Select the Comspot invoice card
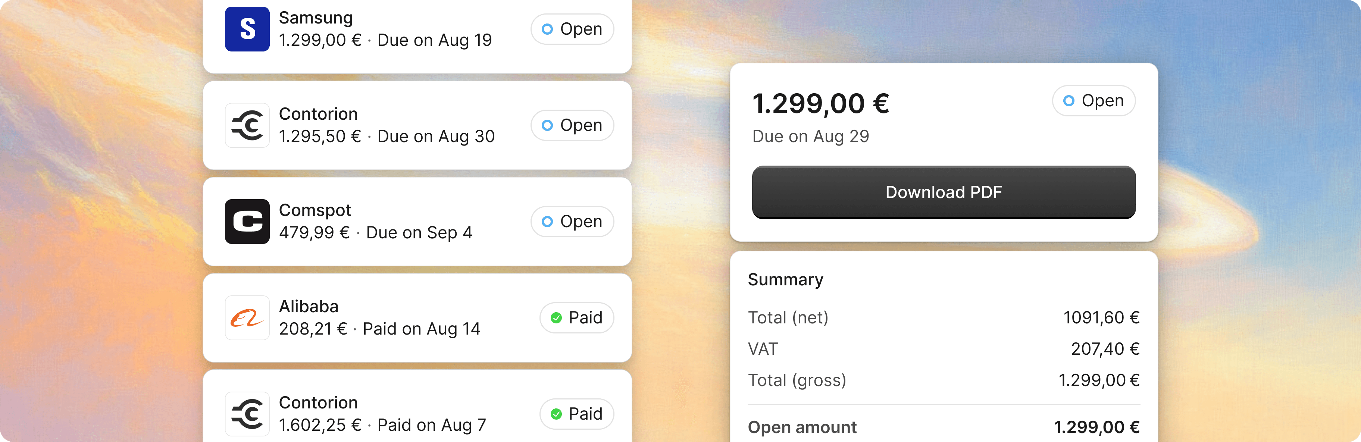The image size is (1361, 442). [417, 222]
